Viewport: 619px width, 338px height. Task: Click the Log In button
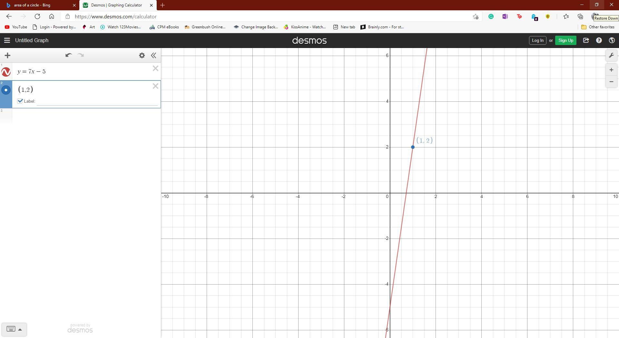click(x=537, y=40)
